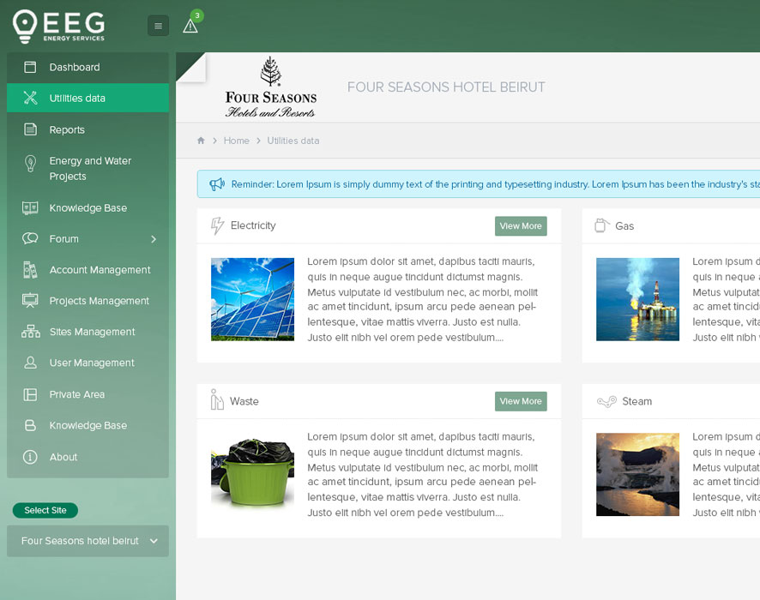Click the open-book icon beside Knowledge Base
Image resolution: width=760 pixels, height=600 pixels.
pyautogui.click(x=30, y=207)
